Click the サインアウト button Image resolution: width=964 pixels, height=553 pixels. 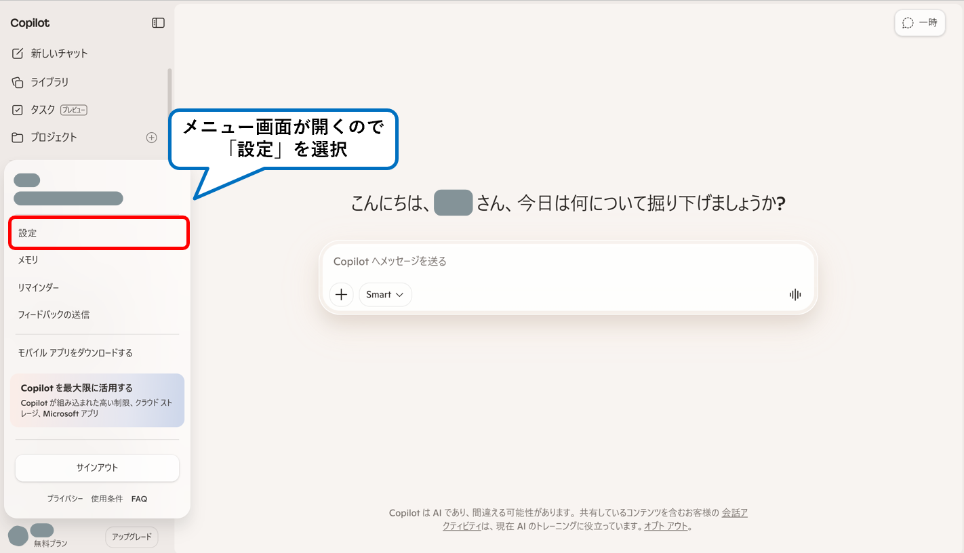pyautogui.click(x=97, y=468)
